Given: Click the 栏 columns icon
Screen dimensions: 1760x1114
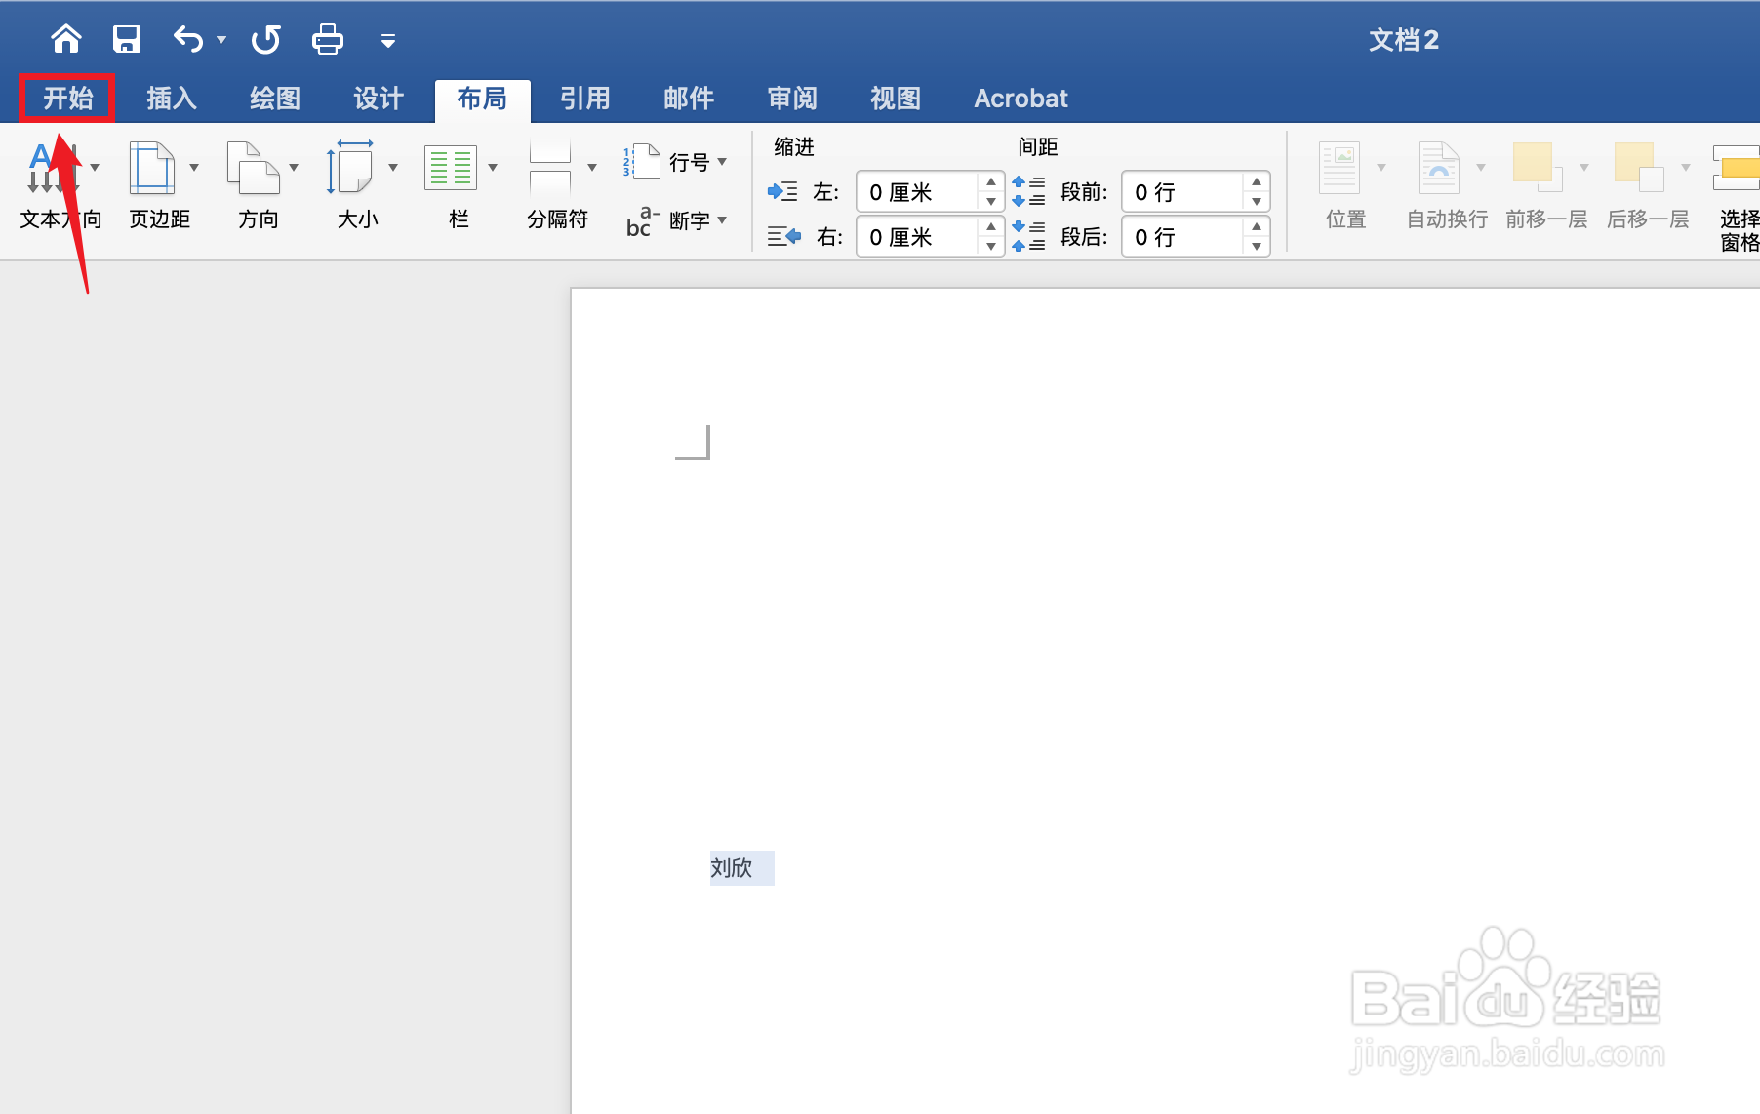Looking at the screenshot, I should [x=450, y=168].
